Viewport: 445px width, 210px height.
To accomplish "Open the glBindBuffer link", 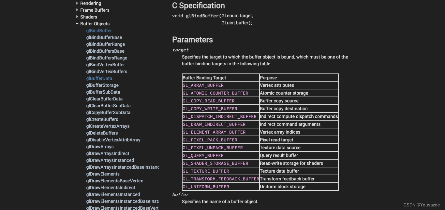I will [x=99, y=31].
